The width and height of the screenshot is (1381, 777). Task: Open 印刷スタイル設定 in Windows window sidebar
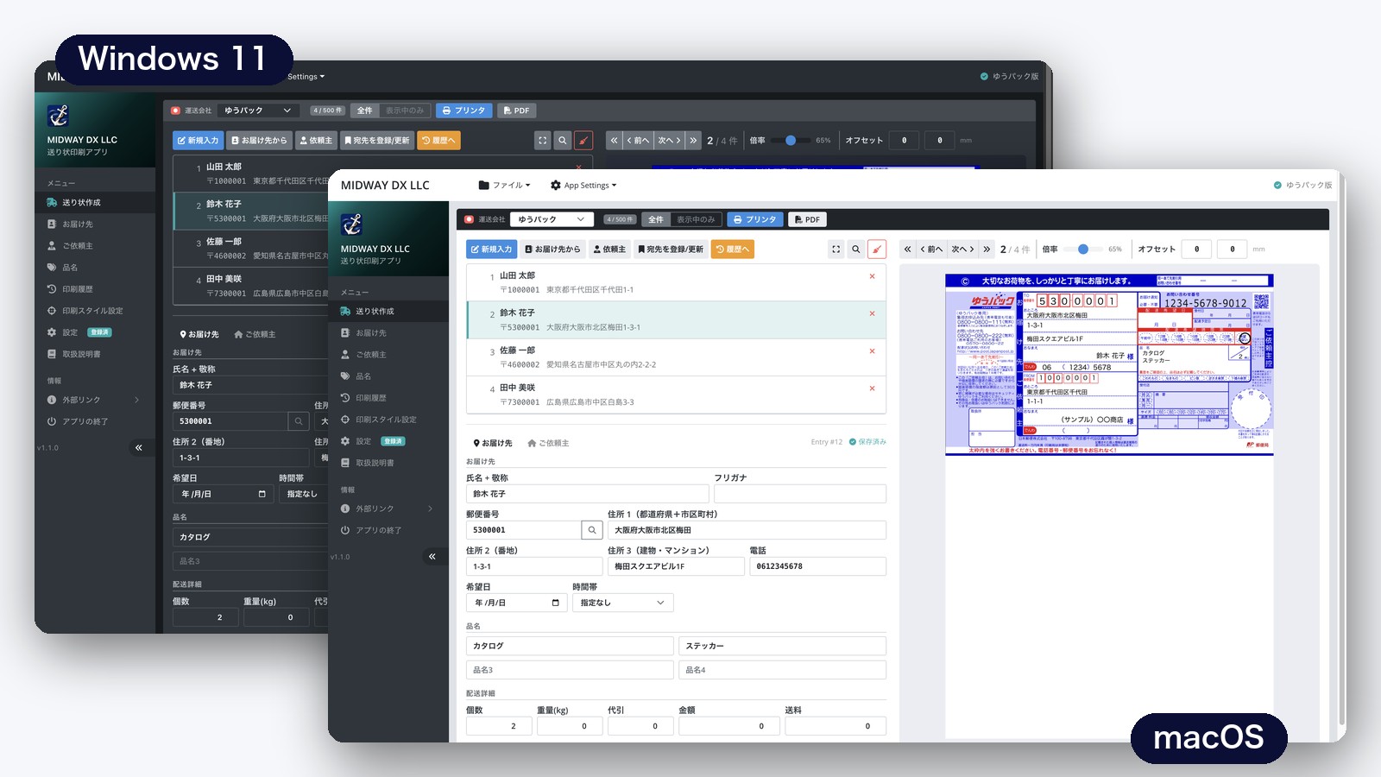pyautogui.click(x=95, y=310)
